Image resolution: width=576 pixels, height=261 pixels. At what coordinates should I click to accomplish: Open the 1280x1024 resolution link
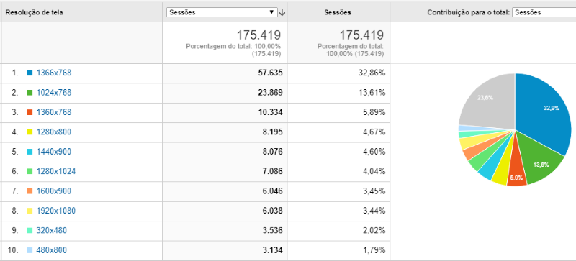click(x=56, y=171)
